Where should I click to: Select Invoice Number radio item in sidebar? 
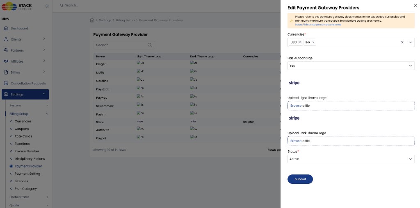(11, 151)
